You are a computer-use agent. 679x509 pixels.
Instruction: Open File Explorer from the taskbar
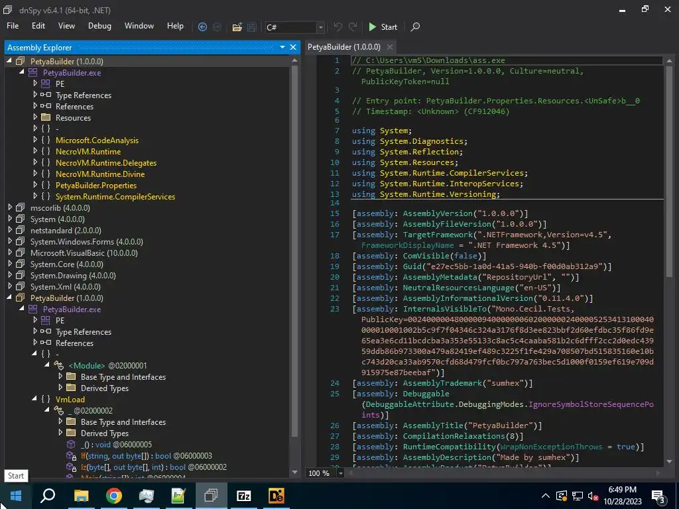pos(81,496)
